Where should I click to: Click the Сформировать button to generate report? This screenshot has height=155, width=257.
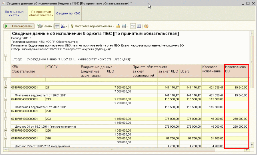[19, 26]
